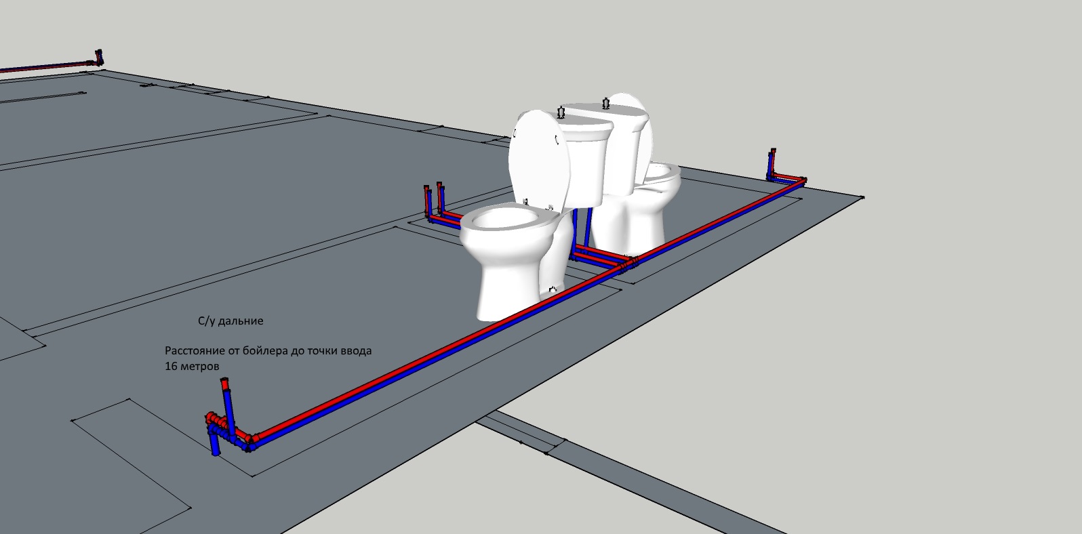
Task: Select the elbow fitting at pipe corner bottom-left
Action: click(251, 441)
